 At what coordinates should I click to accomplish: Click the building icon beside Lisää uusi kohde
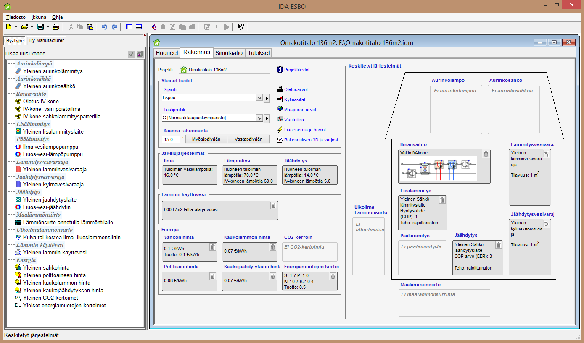(140, 54)
